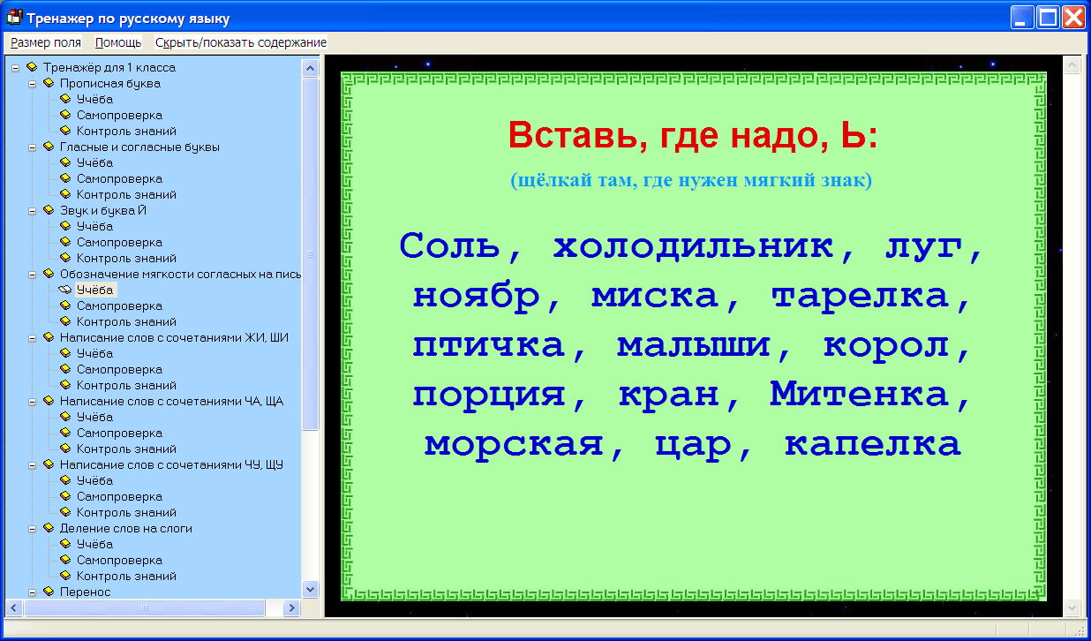Click the application icon in the title bar
The image size is (1091, 641).
14,17
